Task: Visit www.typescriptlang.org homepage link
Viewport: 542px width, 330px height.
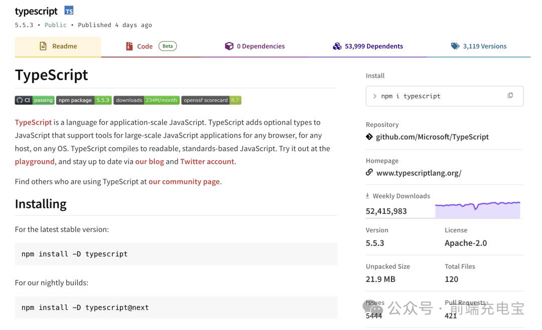Action: point(419,173)
